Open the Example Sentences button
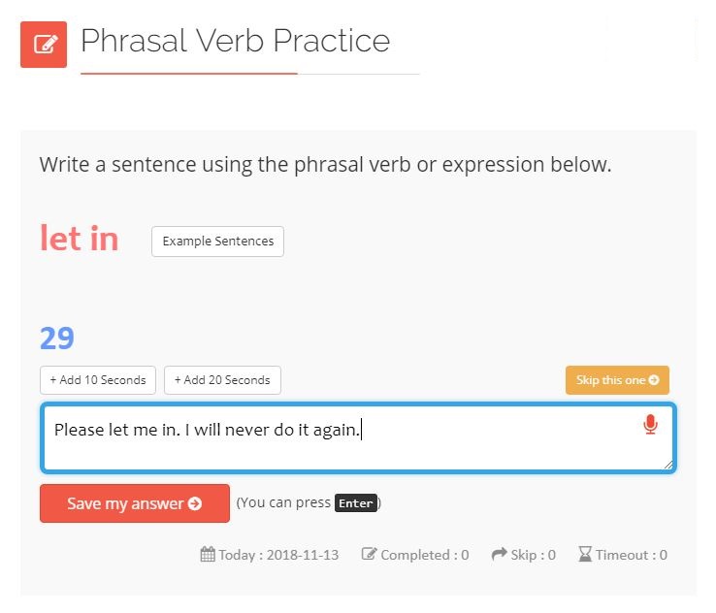The width and height of the screenshot is (716, 613). pyautogui.click(x=217, y=242)
